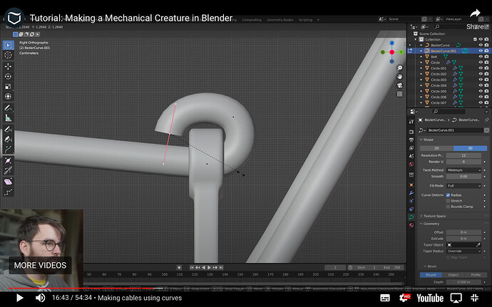Switch to the Geometry Nodes workspace tab
This screenshot has height=307, width=492.
pyautogui.click(x=280, y=20)
